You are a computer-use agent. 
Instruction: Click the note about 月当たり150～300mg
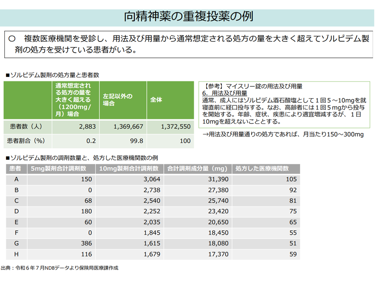pyautogui.click(x=283, y=135)
